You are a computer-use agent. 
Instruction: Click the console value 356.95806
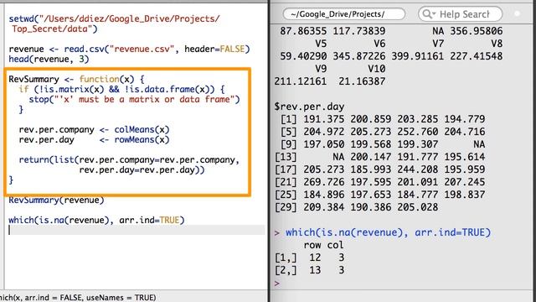477,31
